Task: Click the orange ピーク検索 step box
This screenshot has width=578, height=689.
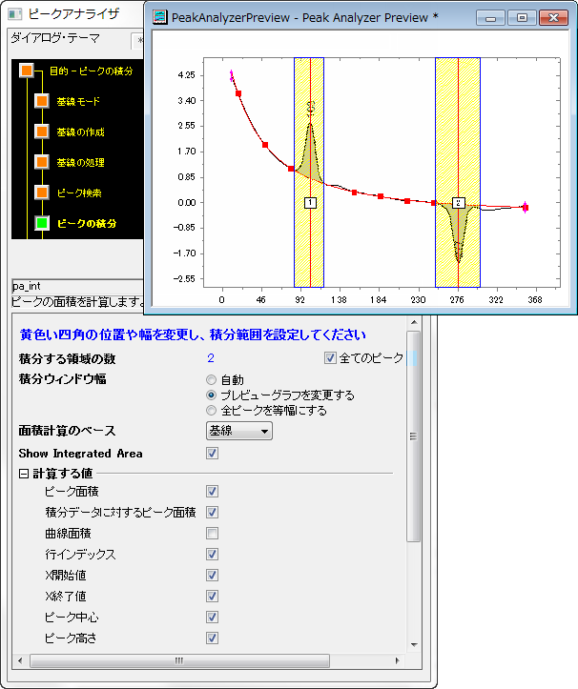Action: click(42, 192)
